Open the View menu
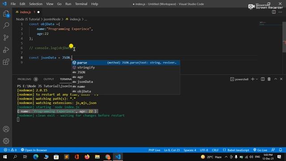The height and width of the screenshot is (161, 286). [x=50, y=4]
